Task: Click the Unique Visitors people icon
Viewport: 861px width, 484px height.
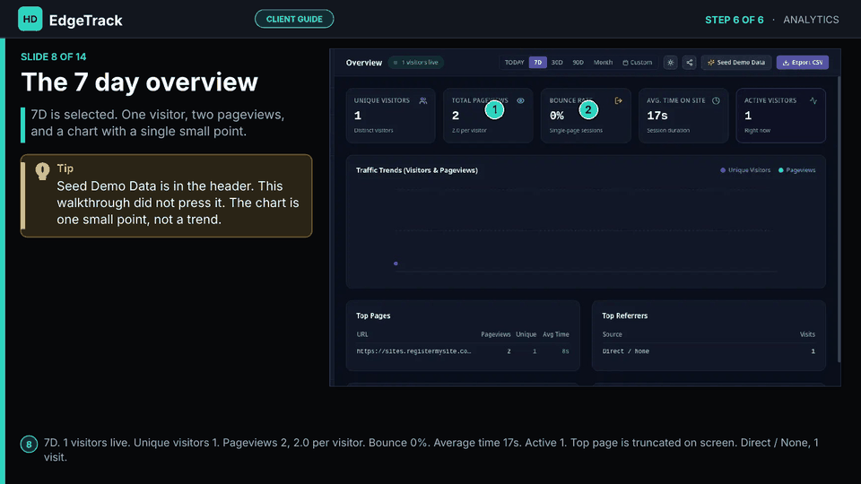Action: 422,100
